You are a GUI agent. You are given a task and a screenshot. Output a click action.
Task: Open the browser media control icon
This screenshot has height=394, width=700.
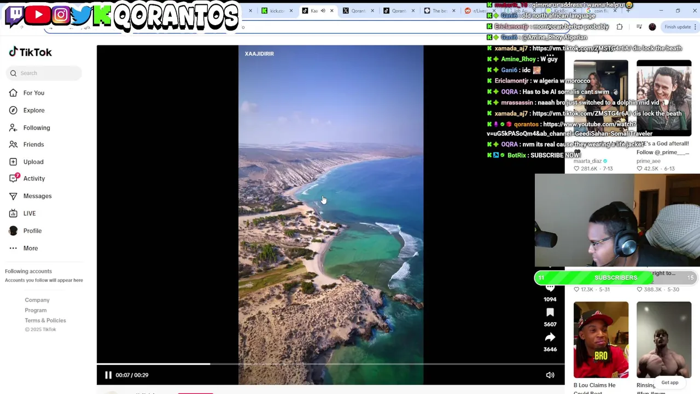pos(639,27)
